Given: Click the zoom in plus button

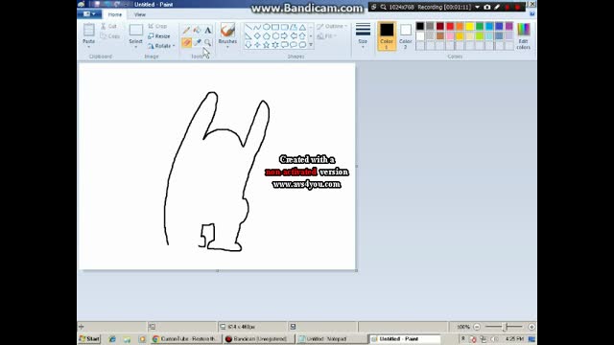Looking at the screenshot, I should pos(531,327).
